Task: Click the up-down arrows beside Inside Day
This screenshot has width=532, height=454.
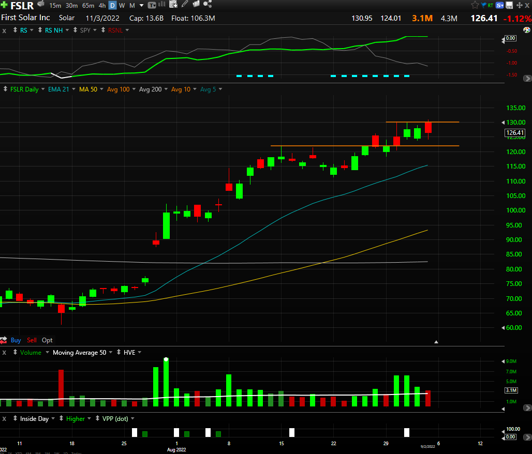Action: tap(16, 418)
